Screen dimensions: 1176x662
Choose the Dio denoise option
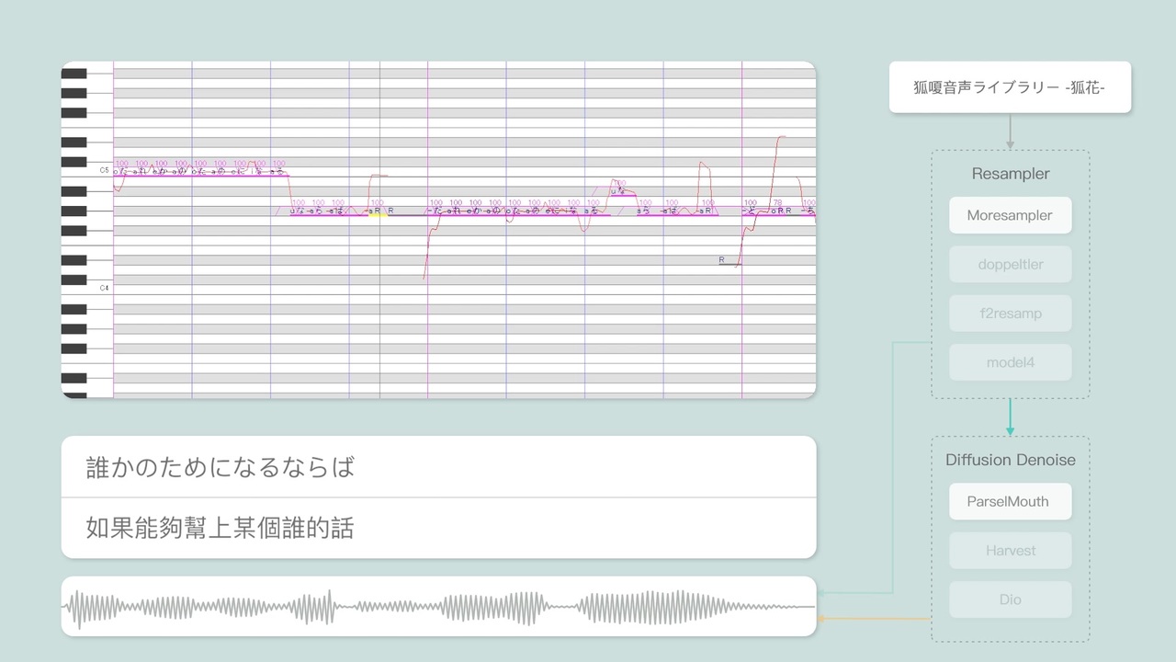pos(1010,599)
